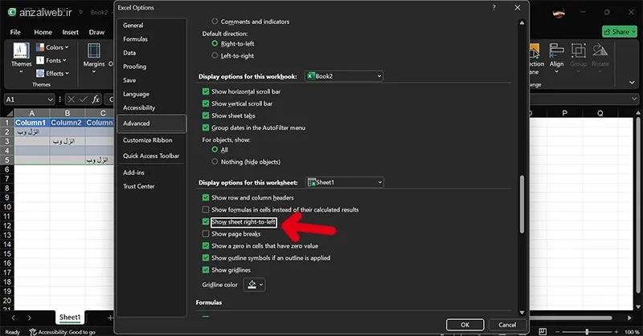Open the Align objects icon
Image resolution: width=643 pixels, height=336 pixels.
[556, 51]
